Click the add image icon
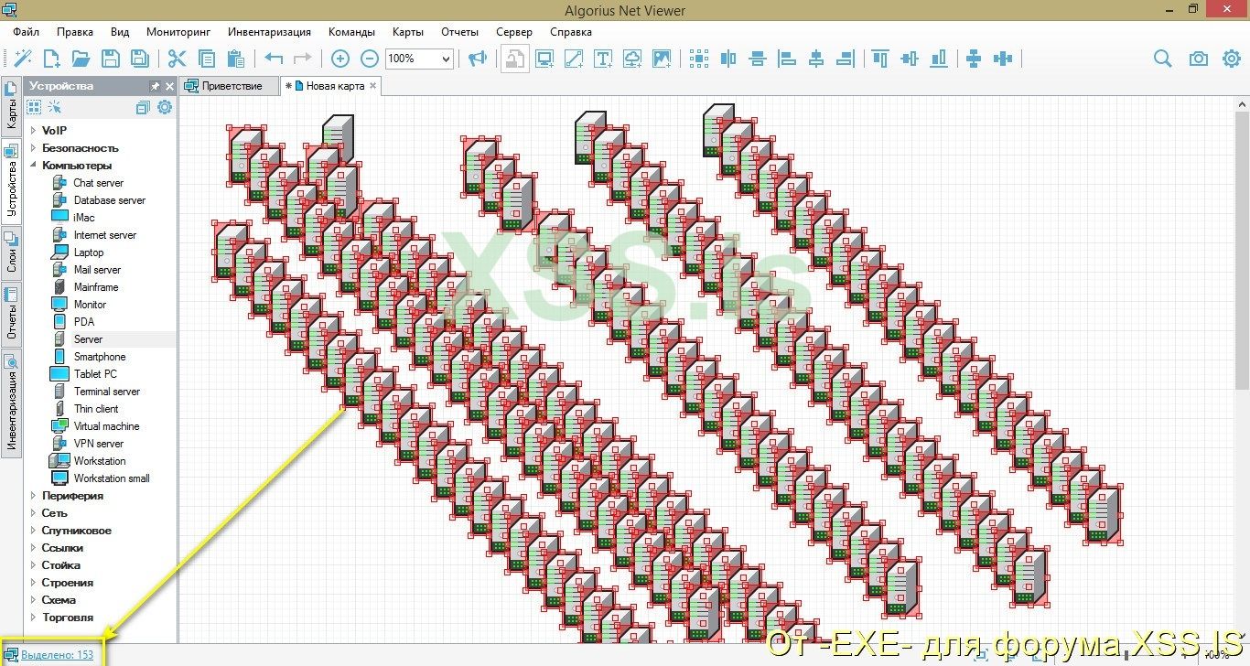1250x666 pixels. (662, 59)
